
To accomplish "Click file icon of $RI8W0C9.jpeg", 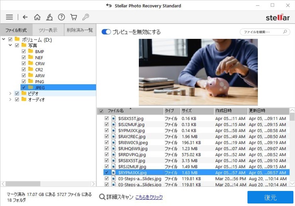I will (113, 142).
